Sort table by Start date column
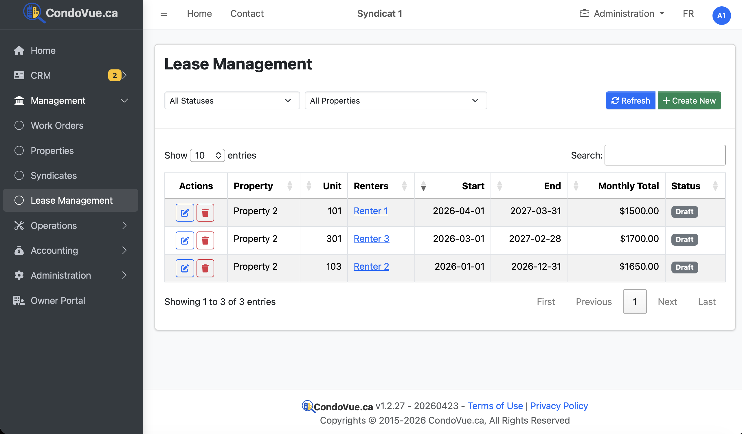742x434 pixels. click(453, 186)
